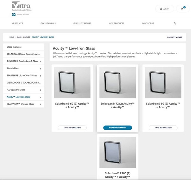Open Solarban 90 (2) Acuity sample image
Viewport: 191px width, 180px height.
(x=163, y=83)
